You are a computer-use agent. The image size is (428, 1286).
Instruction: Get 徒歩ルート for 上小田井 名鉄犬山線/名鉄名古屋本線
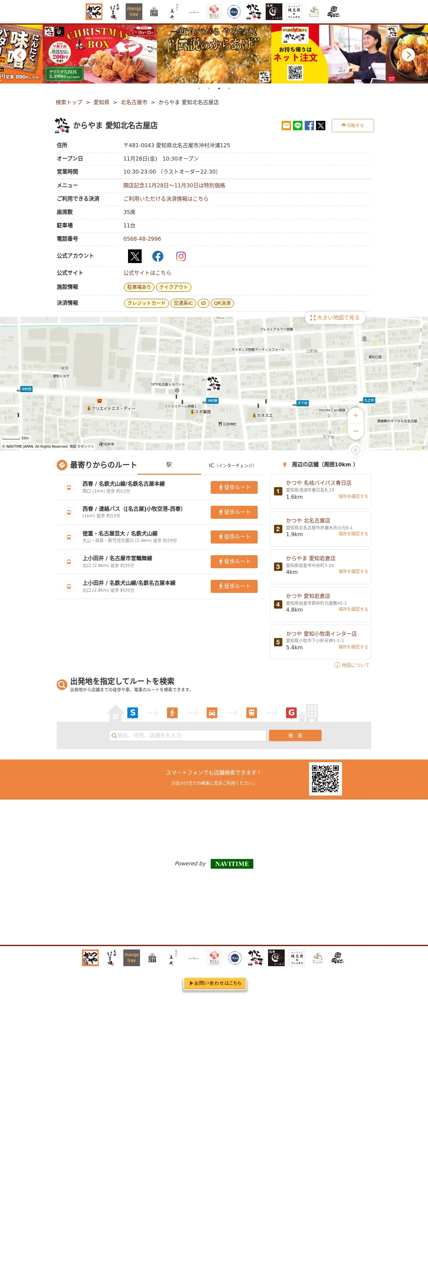click(234, 586)
